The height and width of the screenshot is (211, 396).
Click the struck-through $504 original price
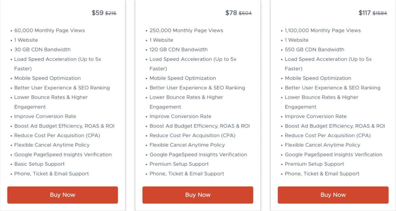coord(245,13)
